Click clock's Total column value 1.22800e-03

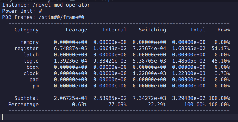point(189,73)
